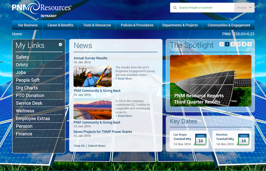Click the PNM stock price ticker
Screen dimensions: 266x171
(238, 34)
